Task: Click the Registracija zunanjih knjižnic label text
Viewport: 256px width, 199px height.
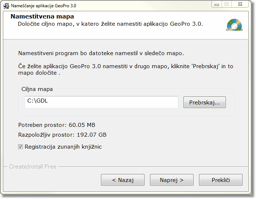Action: coord(63,147)
